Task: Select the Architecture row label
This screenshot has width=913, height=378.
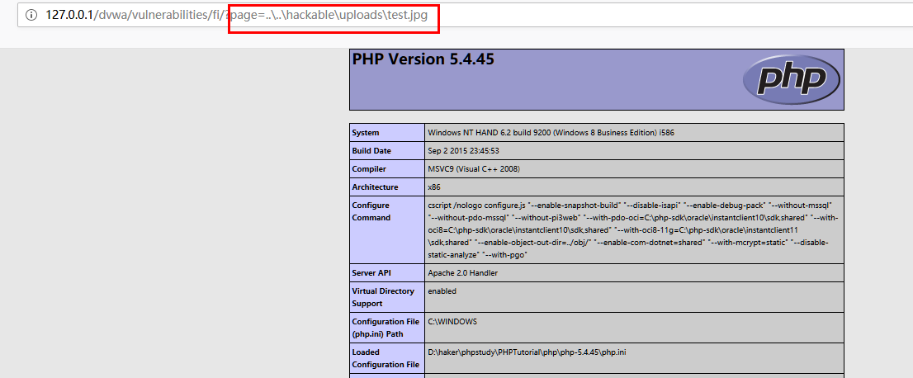Action: point(375,187)
